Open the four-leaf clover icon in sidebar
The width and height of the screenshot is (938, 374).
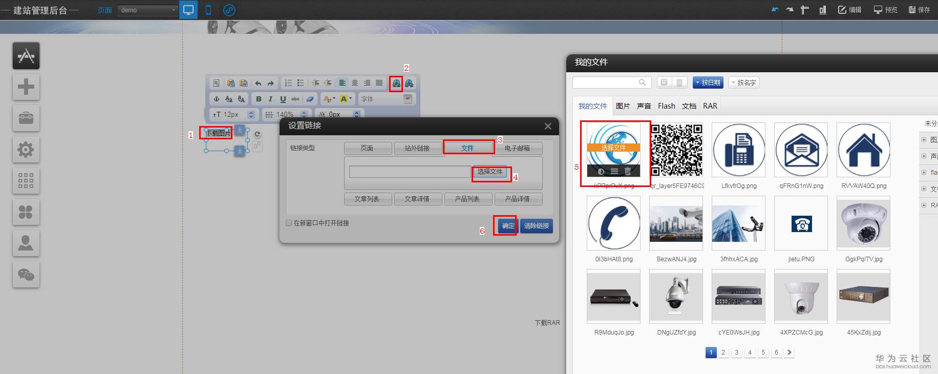click(x=26, y=212)
